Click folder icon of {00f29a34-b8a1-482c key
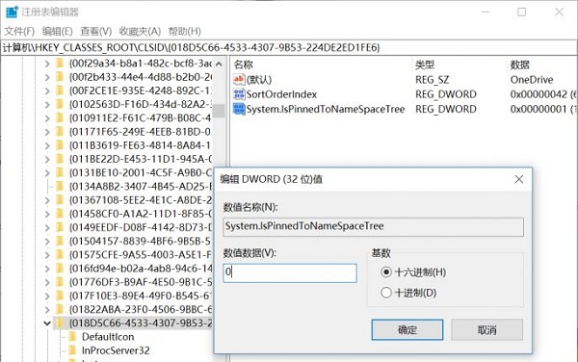The image size is (578, 362). point(60,64)
